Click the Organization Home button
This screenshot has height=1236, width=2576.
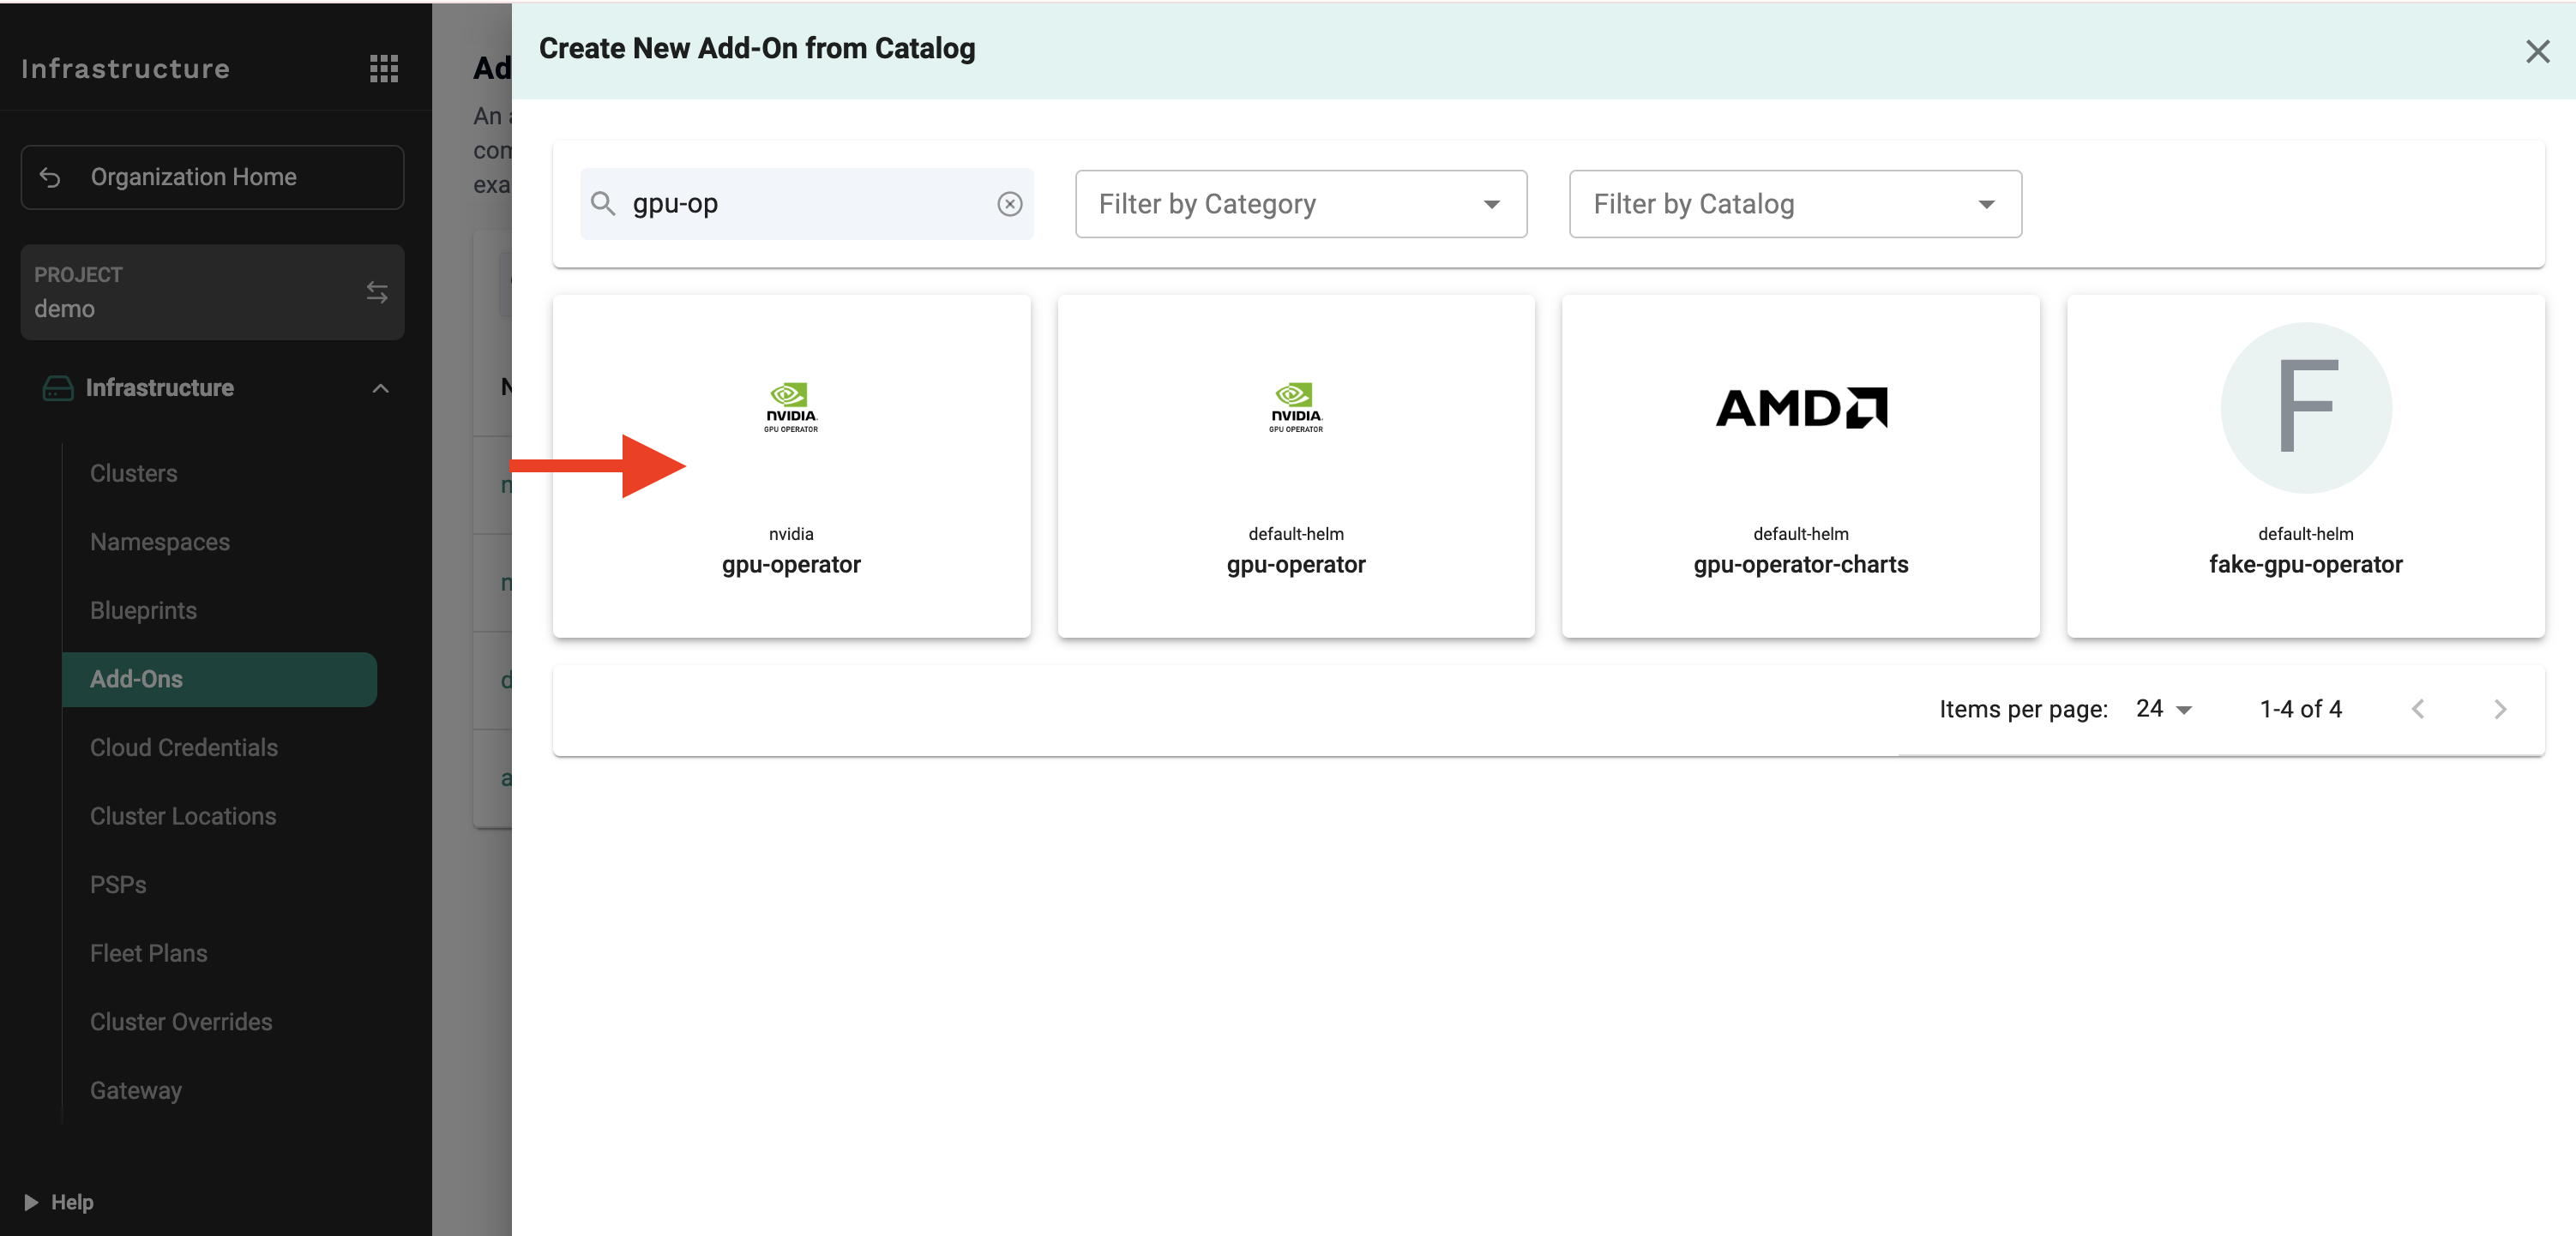[212, 177]
